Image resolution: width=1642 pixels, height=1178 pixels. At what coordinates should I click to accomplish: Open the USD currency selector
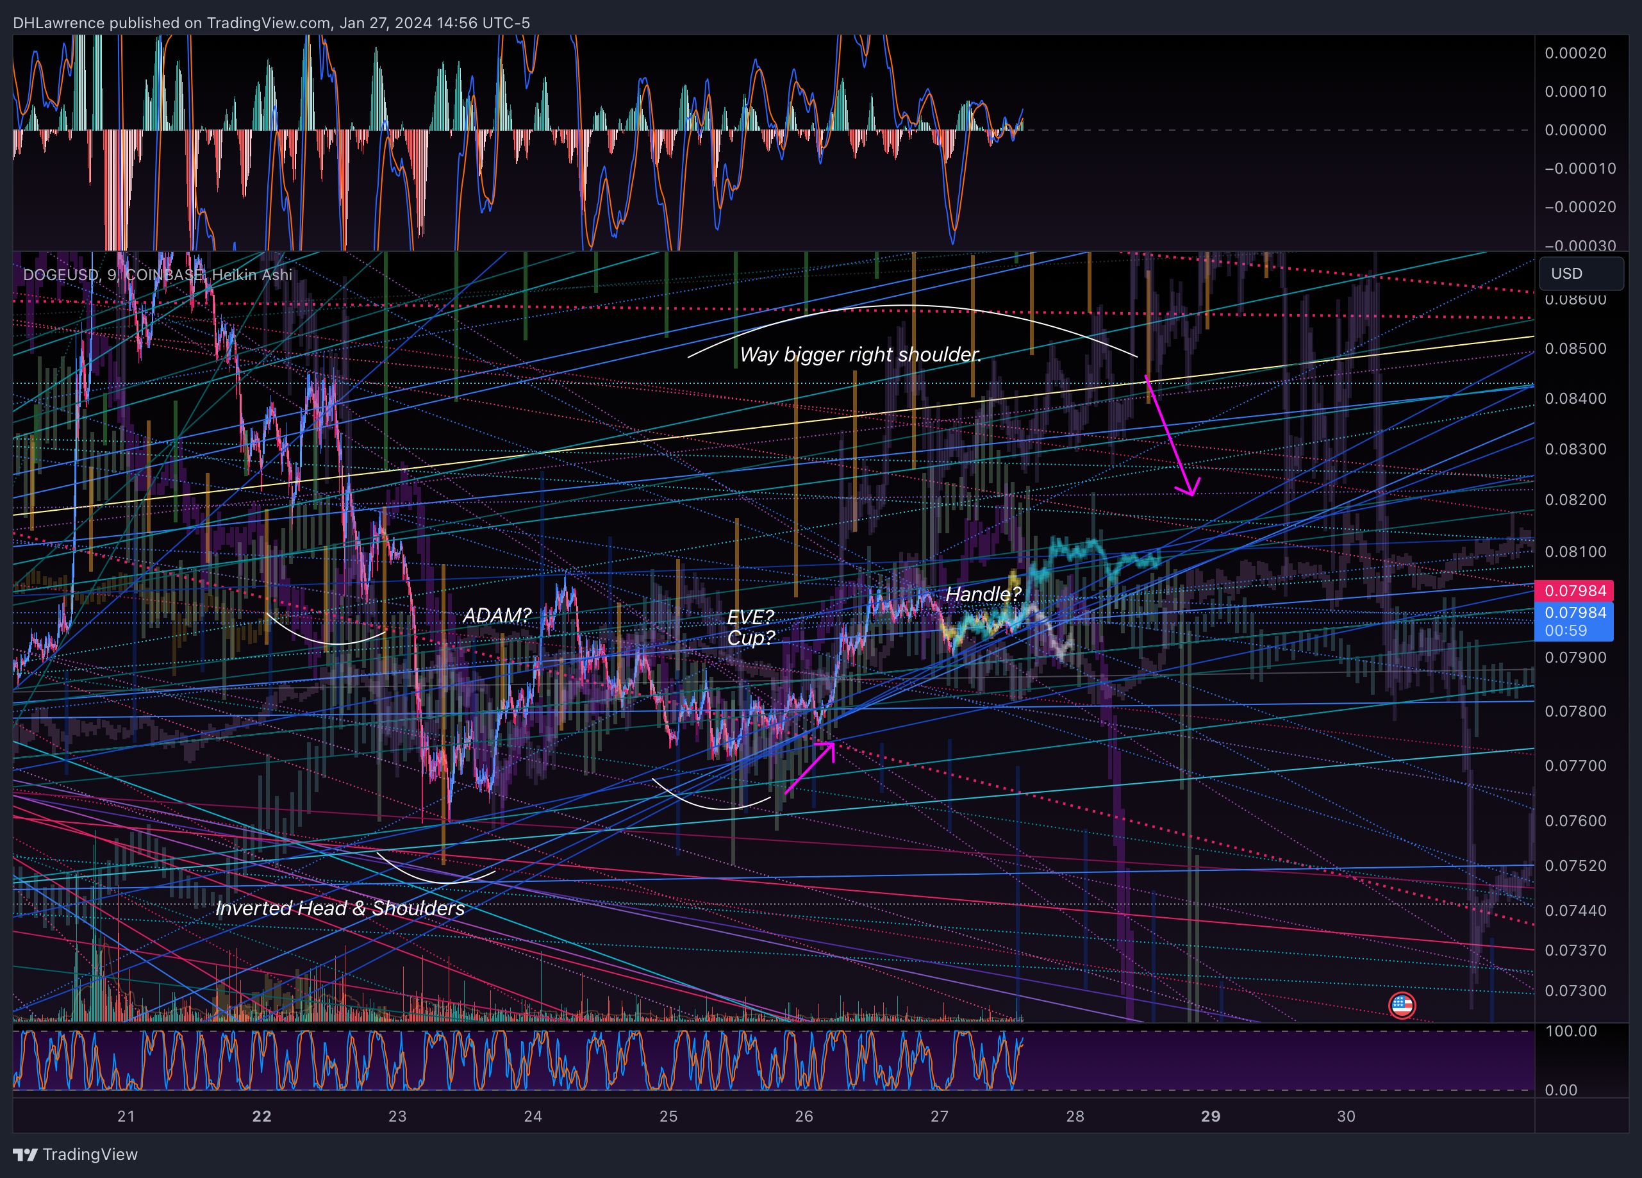(1581, 274)
